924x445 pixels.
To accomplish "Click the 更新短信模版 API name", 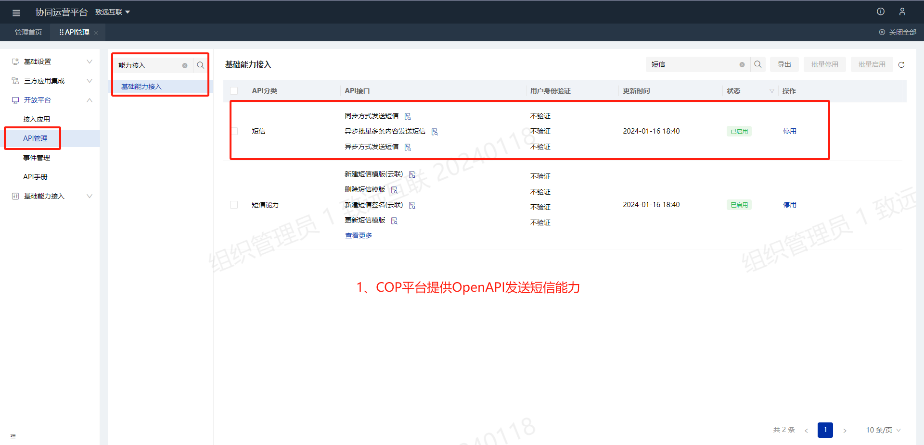I will tap(365, 220).
